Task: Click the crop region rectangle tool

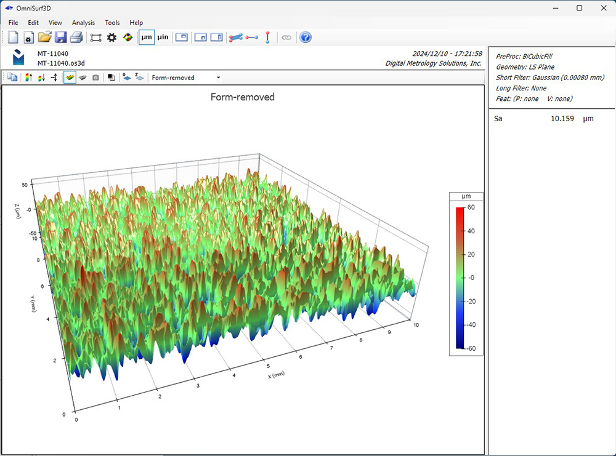Action: [95, 38]
